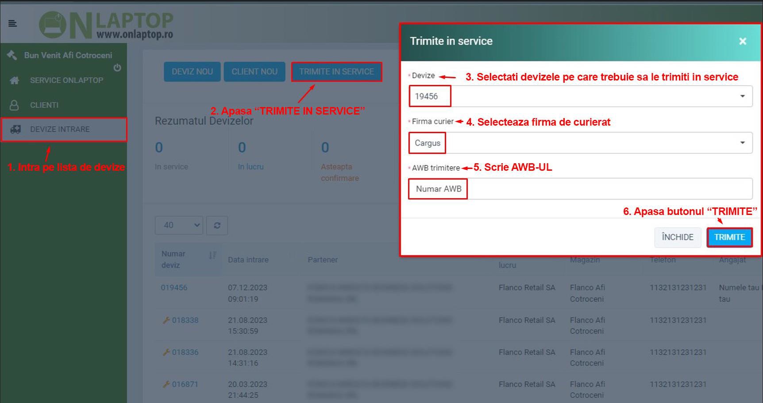This screenshot has width=763, height=403.
Task: Open deviz number 019456 link
Action: 174,288
